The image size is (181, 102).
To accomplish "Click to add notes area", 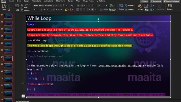I will (23, 101).
